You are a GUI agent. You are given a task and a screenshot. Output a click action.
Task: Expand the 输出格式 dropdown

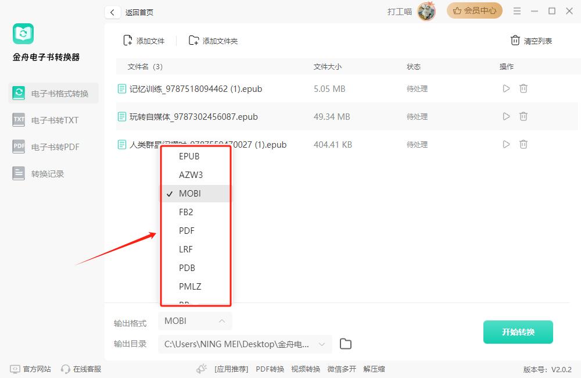tap(195, 320)
